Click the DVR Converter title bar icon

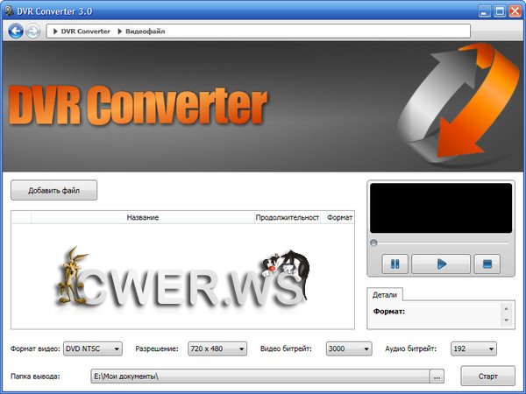click(x=8, y=10)
